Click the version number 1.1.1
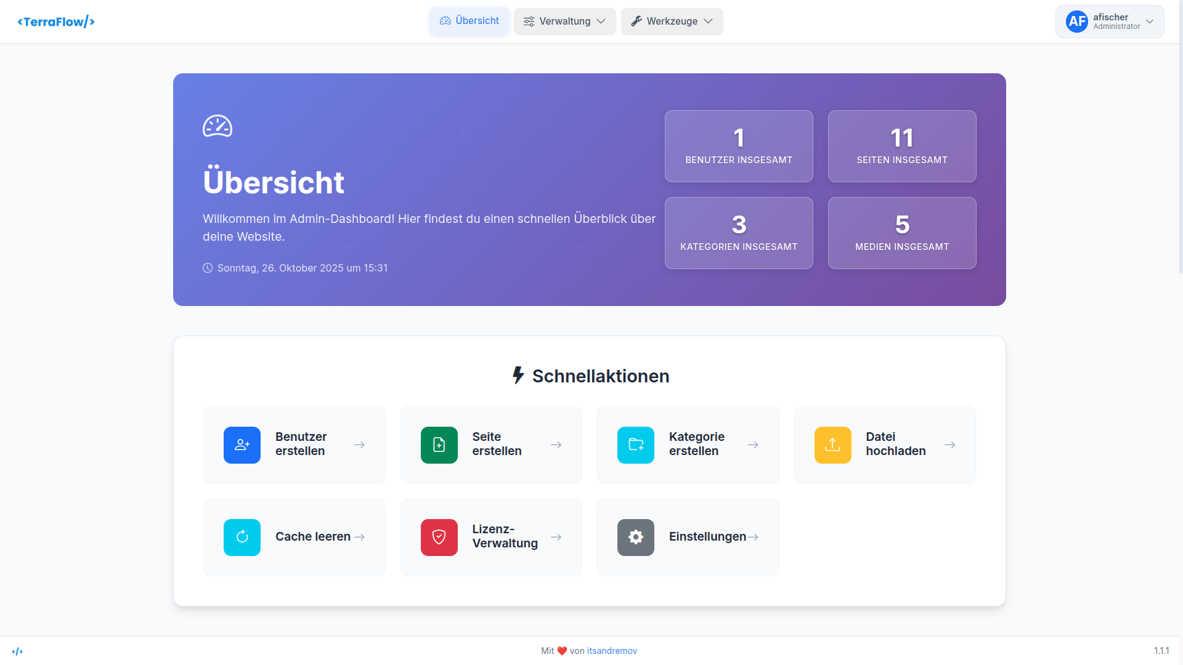 click(x=1162, y=651)
